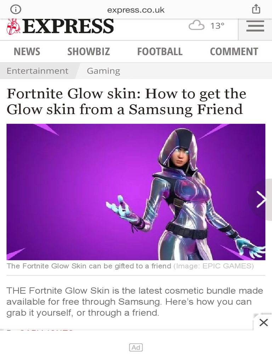Click the cloud weather icon
Viewport: 272px width, 362px height.
[196, 25]
